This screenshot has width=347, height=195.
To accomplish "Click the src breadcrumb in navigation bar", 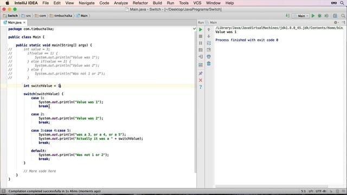I will [x=27, y=16].
